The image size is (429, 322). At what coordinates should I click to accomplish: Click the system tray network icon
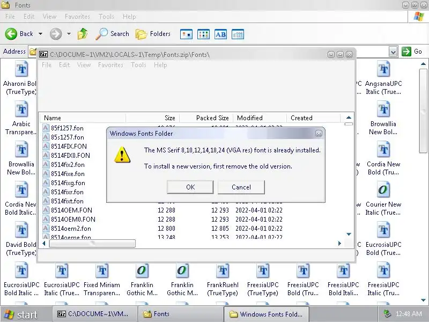(x=387, y=314)
